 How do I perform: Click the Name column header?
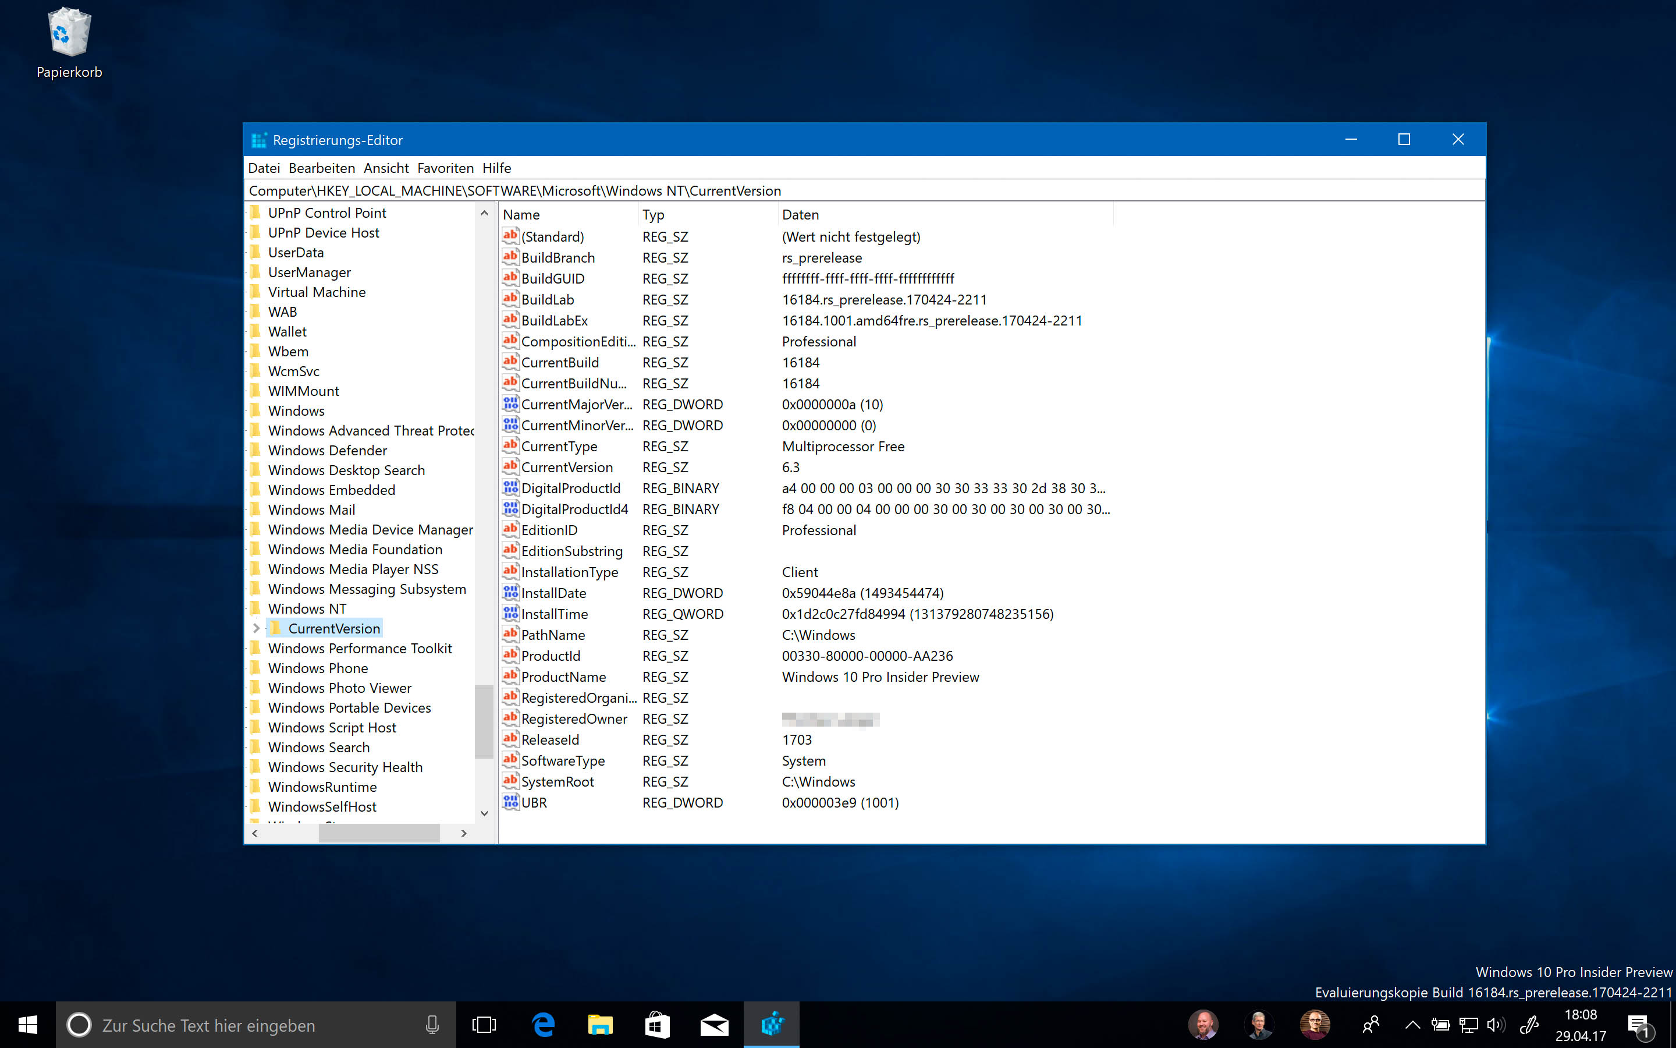(x=568, y=215)
